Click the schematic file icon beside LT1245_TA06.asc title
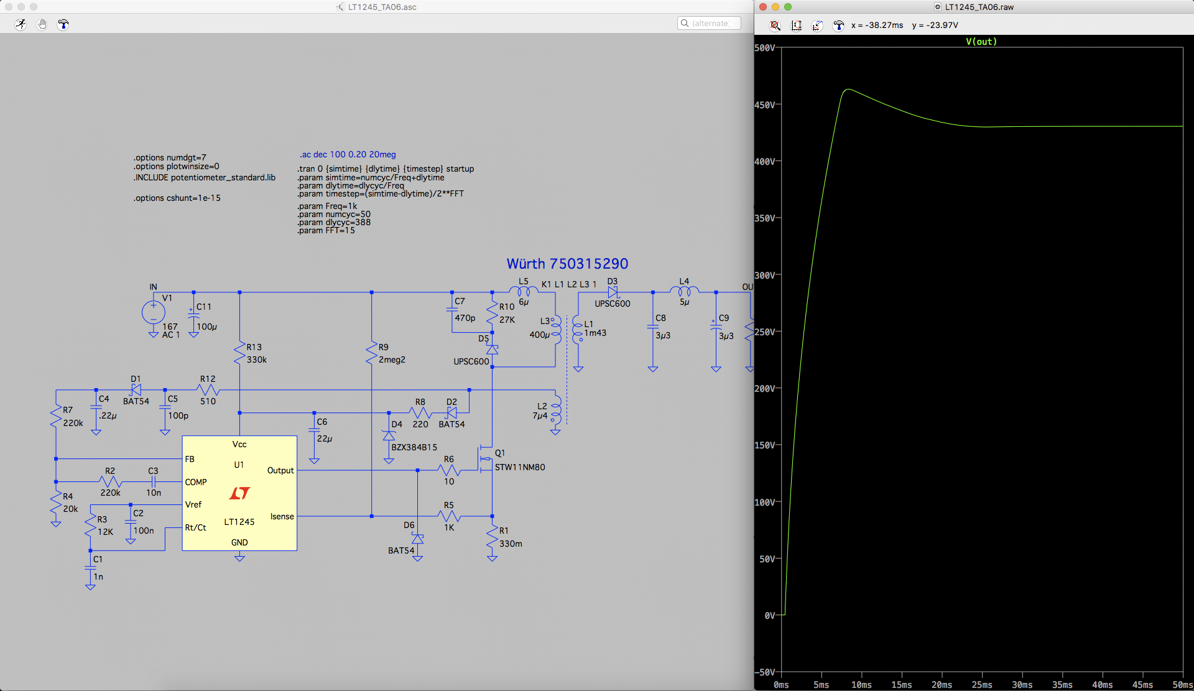Image resolution: width=1194 pixels, height=691 pixels. (x=340, y=7)
